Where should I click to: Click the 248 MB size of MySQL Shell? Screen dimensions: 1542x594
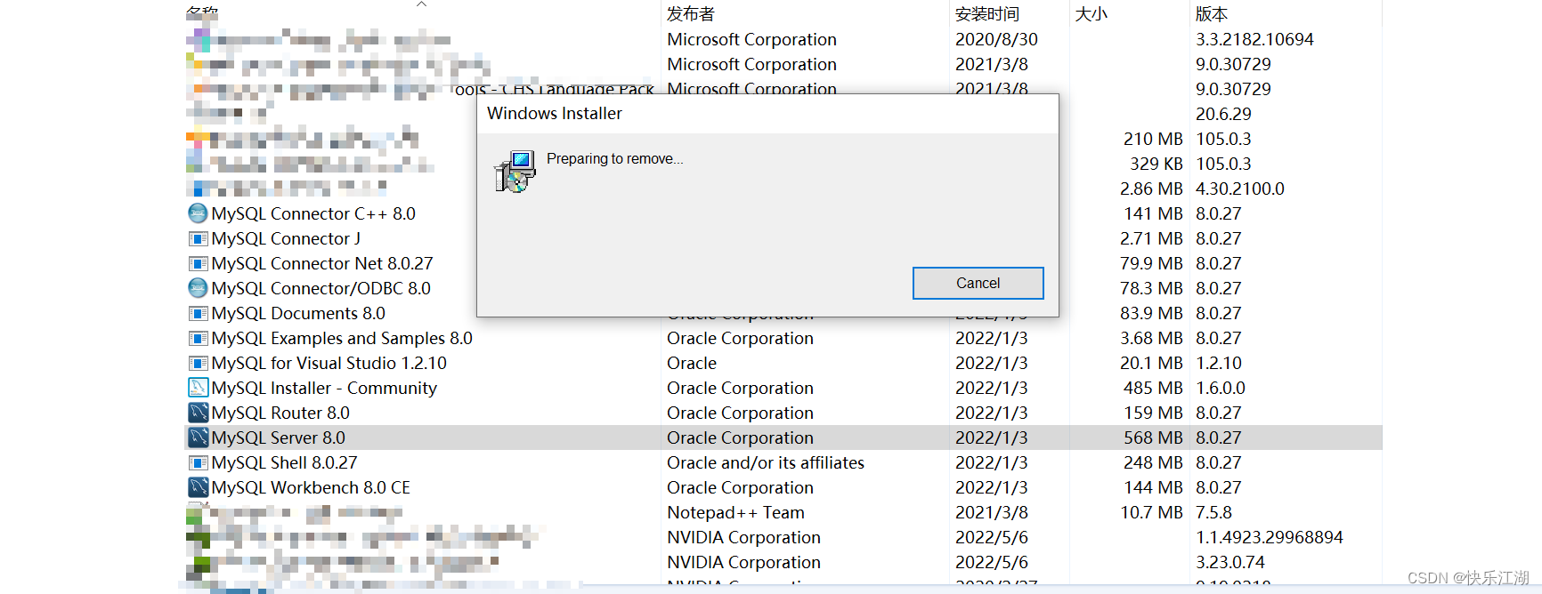[1153, 462]
